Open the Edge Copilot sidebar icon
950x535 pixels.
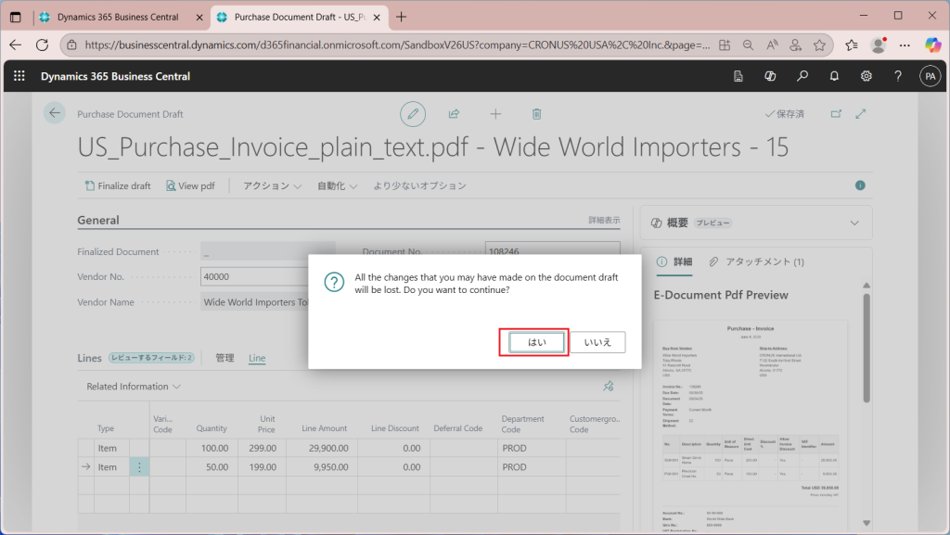click(x=933, y=45)
